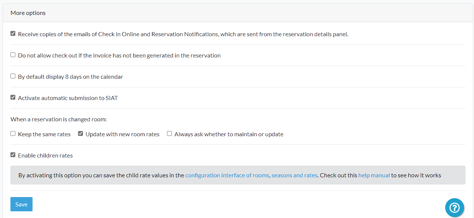Click the 'Enable children rates' label text
Image resolution: width=474 pixels, height=218 pixels.
[x=45, y=156]
